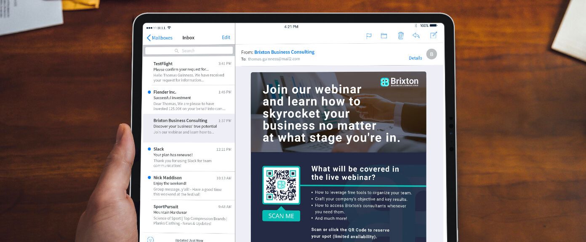Viewport: 586px width, 242px height.
Task: Open the Slack email
Action: pyautogui.click(x=188, y=157)
